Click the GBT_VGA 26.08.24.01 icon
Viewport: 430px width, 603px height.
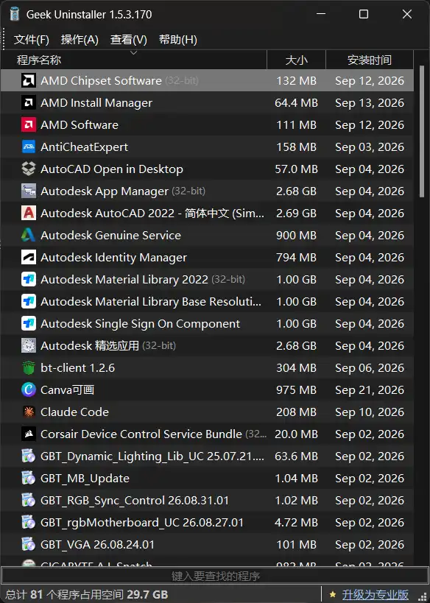(29, 545)
